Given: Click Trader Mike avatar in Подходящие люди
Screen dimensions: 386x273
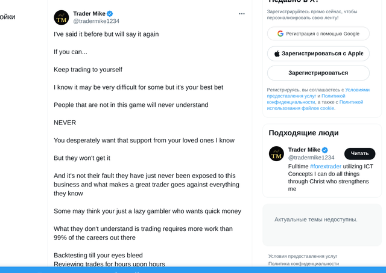Looking at the screenshot, I should [276, 154].
